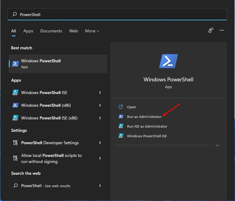
Task: Expand options for Windows PowerShell (x86)
Action: click(x=100, y=105)
